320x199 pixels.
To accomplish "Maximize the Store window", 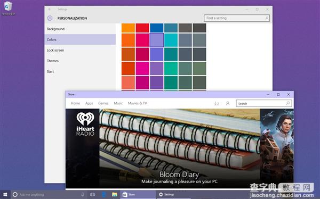I will pyautogui.click(x=278, y=95).
